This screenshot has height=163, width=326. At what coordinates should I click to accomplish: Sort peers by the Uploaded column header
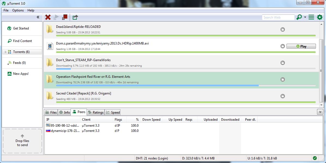[208, 119]
